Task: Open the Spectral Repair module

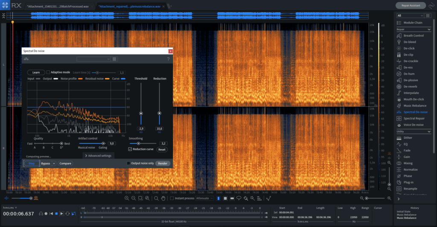Action: click(x=410, y=118)
